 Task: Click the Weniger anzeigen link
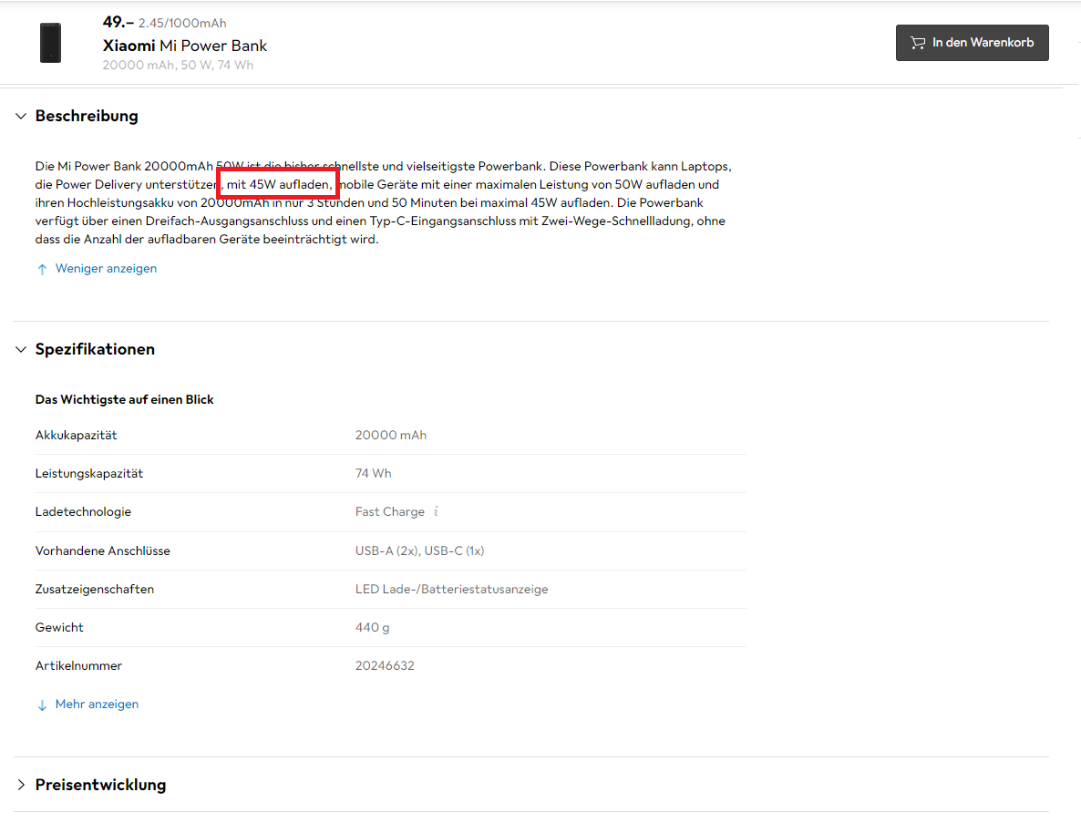(106, 269)
